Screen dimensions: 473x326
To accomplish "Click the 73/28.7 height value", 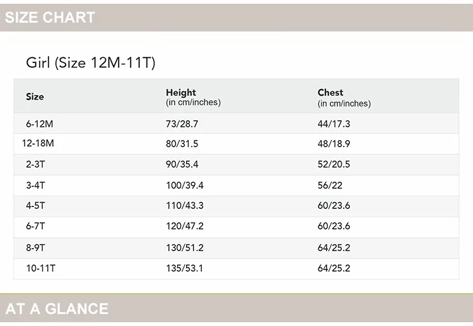I will point(182,124).
